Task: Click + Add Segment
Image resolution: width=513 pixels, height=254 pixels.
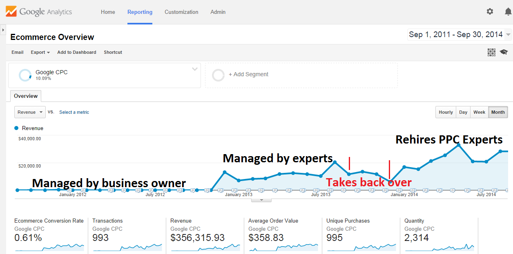Action: pos(248,74)
